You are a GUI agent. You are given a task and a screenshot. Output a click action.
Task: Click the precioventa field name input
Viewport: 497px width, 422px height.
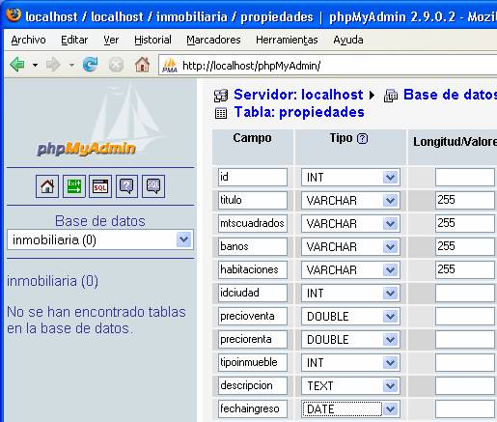(x=253, y=316)
